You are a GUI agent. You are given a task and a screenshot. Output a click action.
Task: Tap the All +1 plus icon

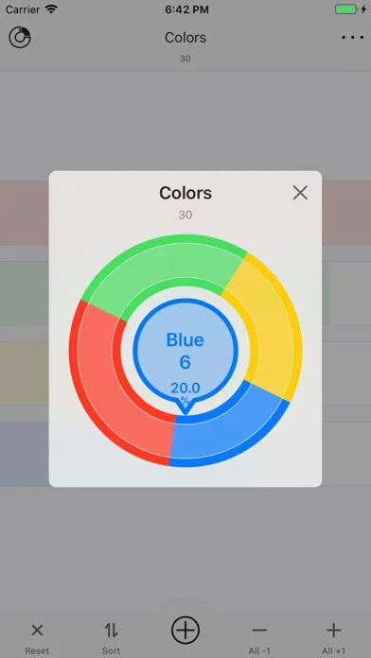pos(333,630)
